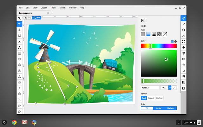This screenshot has height=127, width=203.
Task: Set paint order to Stroke
Action: [159, 108]
